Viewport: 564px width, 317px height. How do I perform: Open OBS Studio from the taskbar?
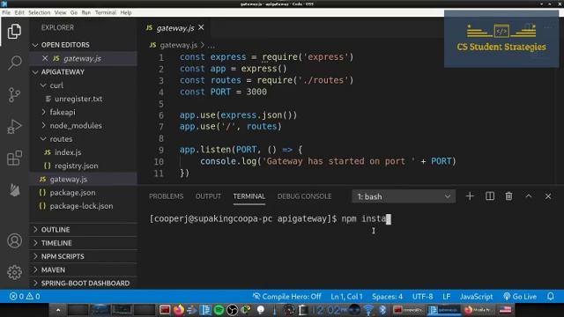pyautogui.click(x=232, y=310)
